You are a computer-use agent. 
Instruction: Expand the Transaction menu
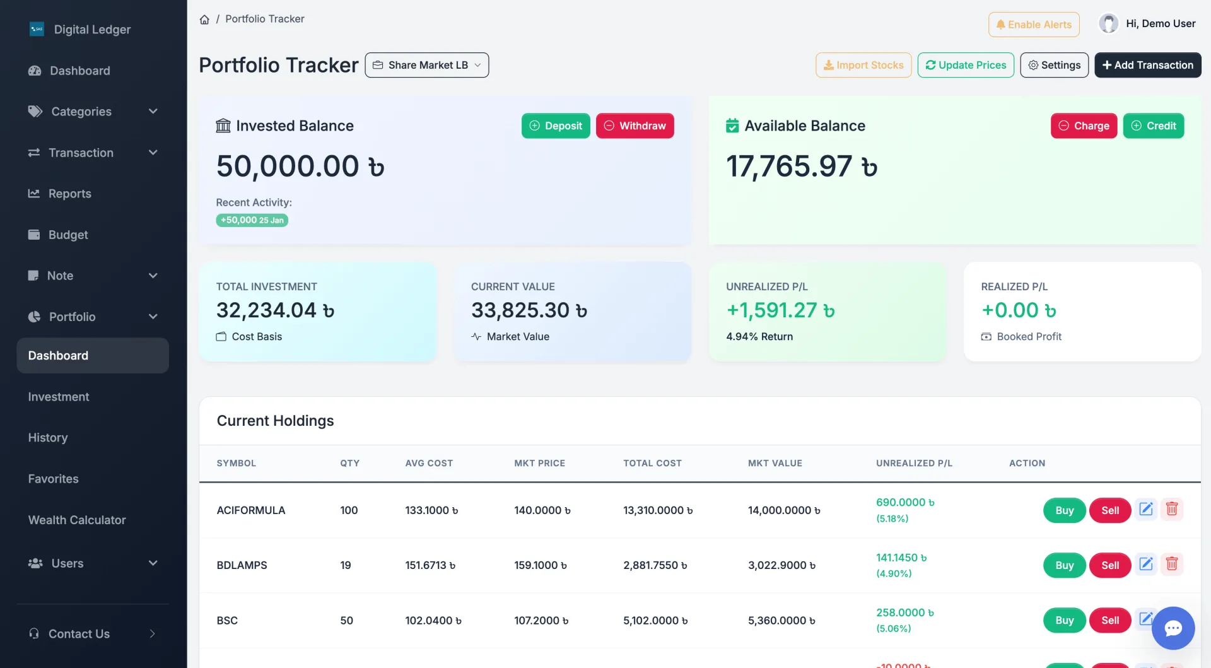point(93,153)
